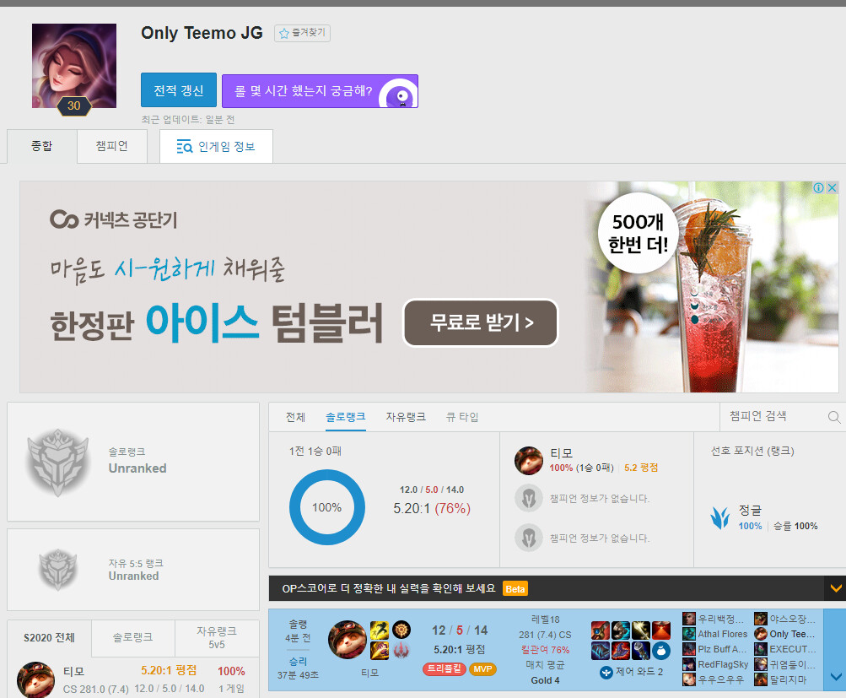Expand the OP score Beta banner arrow
Image resolution: width=846 pixels, height=698 pixels.
click(835, 588)
